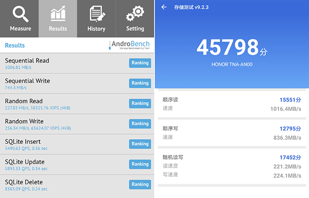
Task: Open the History document icon
Action: coord(97,13)
